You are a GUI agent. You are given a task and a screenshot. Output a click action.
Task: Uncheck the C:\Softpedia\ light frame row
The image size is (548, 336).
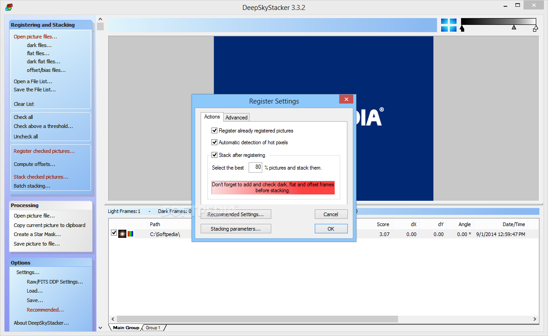point(114,233)
